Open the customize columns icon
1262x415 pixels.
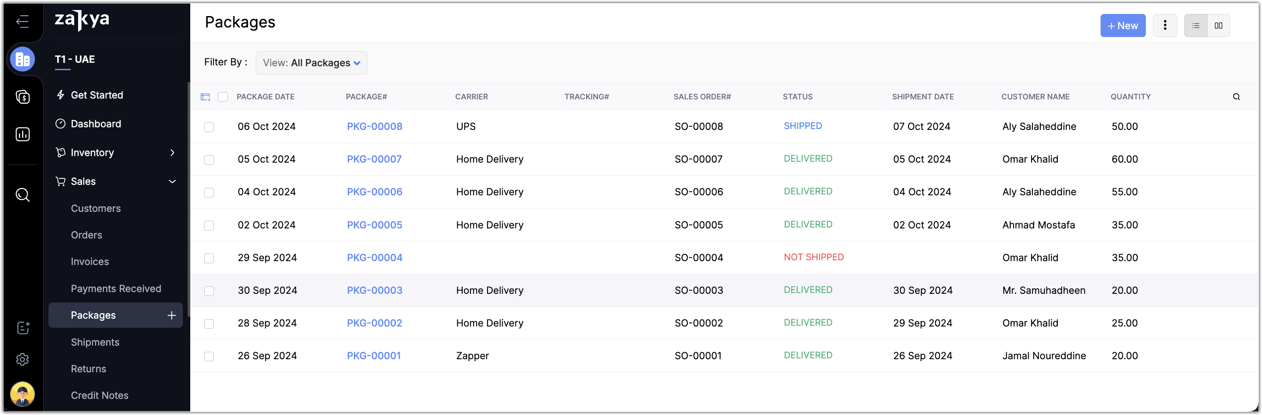205,97
